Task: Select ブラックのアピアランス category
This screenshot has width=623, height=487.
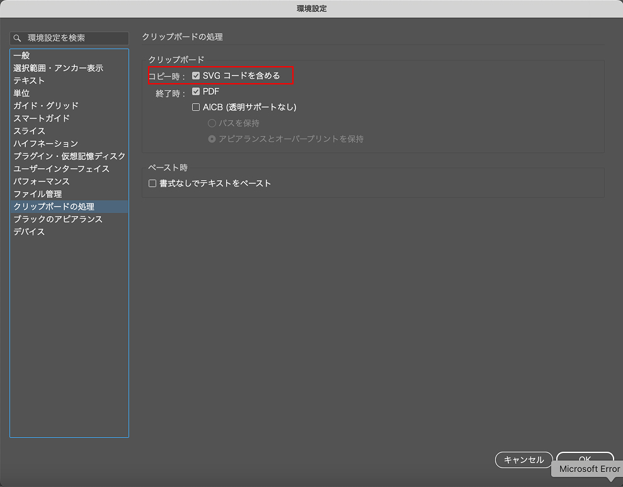Action: tap(58, 219)
